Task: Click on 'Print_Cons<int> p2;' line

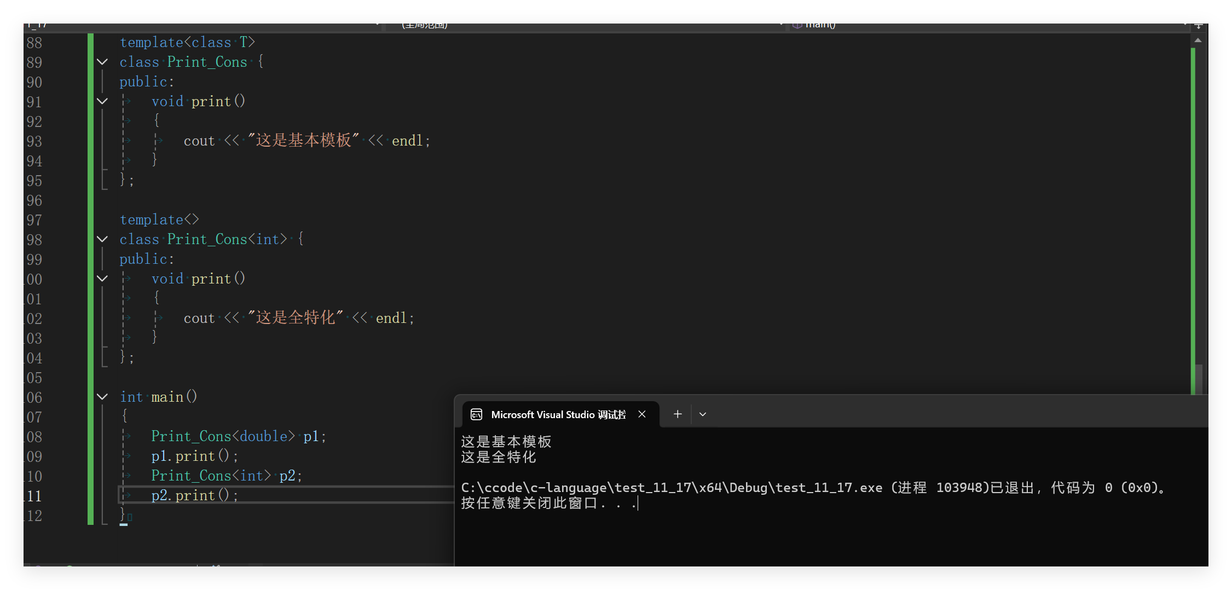Action: [x=227, y=476]
